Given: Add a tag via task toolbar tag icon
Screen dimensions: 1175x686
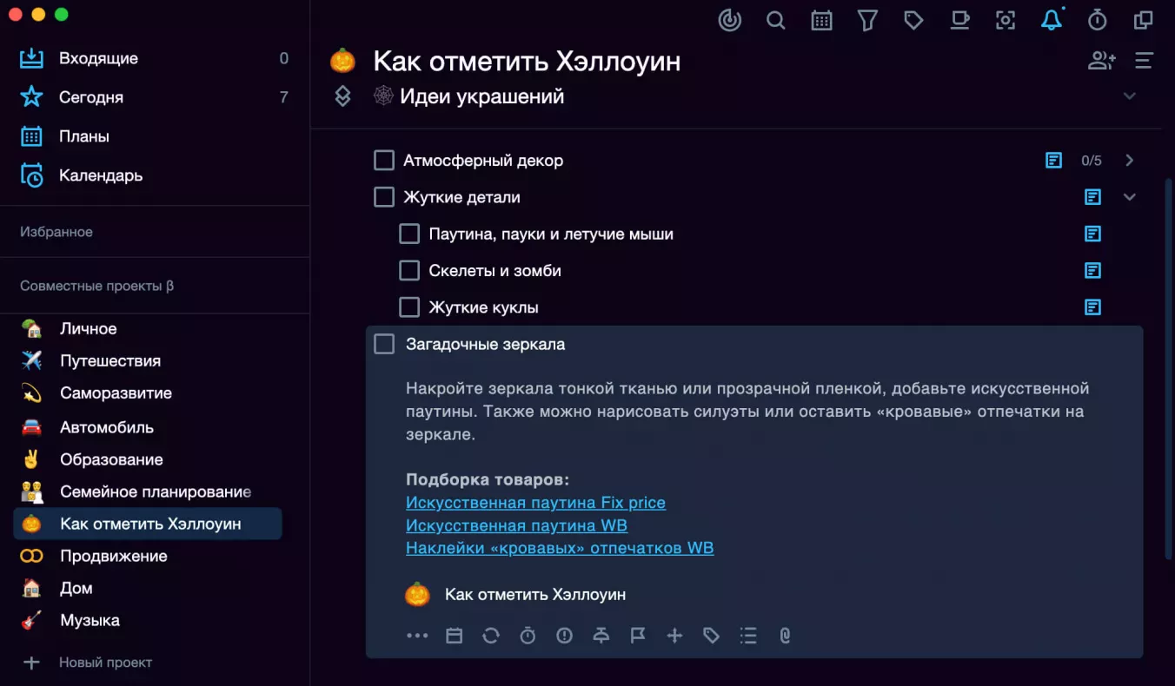Looking at the screenshot, I should 712,636.
